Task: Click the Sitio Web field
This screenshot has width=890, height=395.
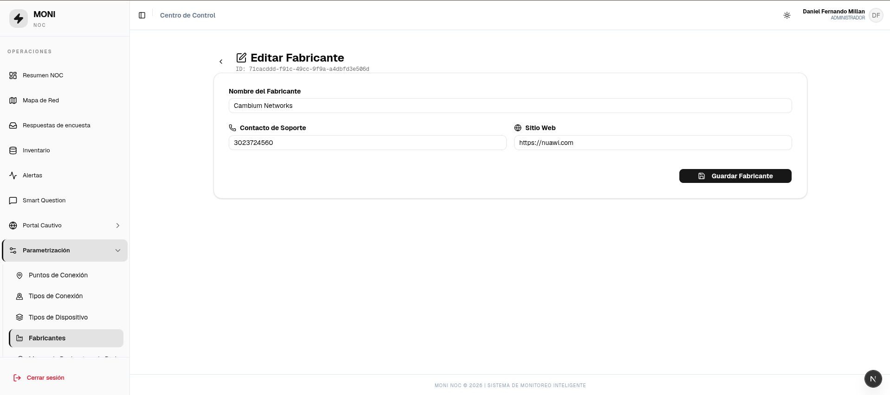Action: (x=653, y=143)
